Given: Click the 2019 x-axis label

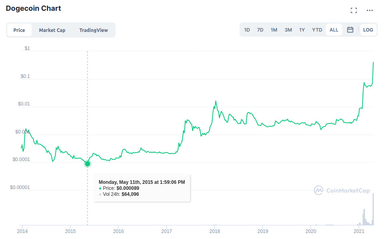Looking at the screenshot, I should coord(263,231).
